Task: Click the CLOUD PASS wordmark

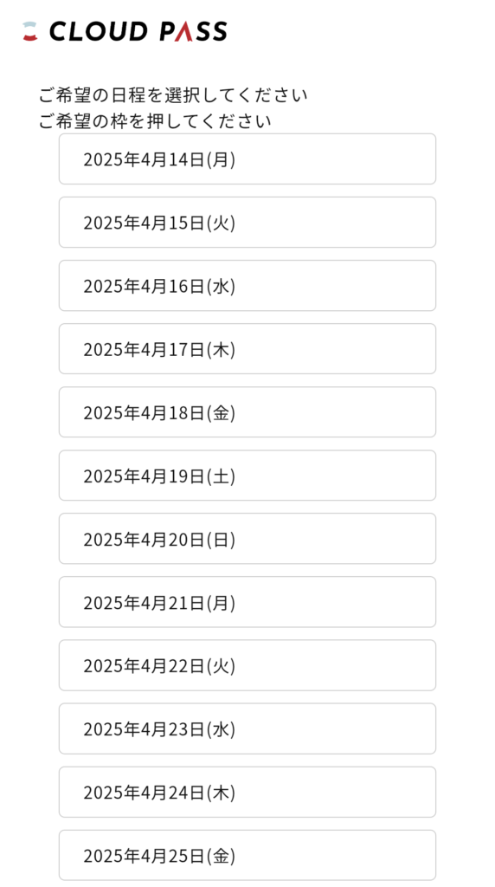Action: click(138, 32)
